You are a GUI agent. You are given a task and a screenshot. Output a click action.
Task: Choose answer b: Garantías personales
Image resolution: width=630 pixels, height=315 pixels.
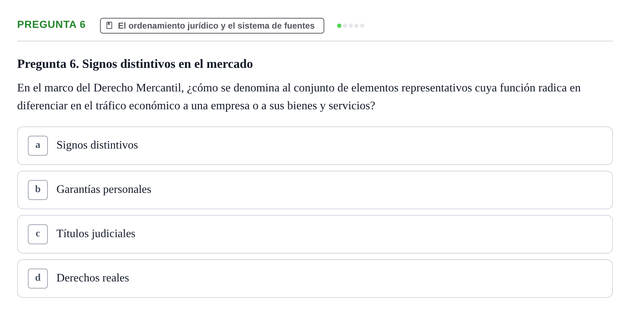click(x=315, y=190)
